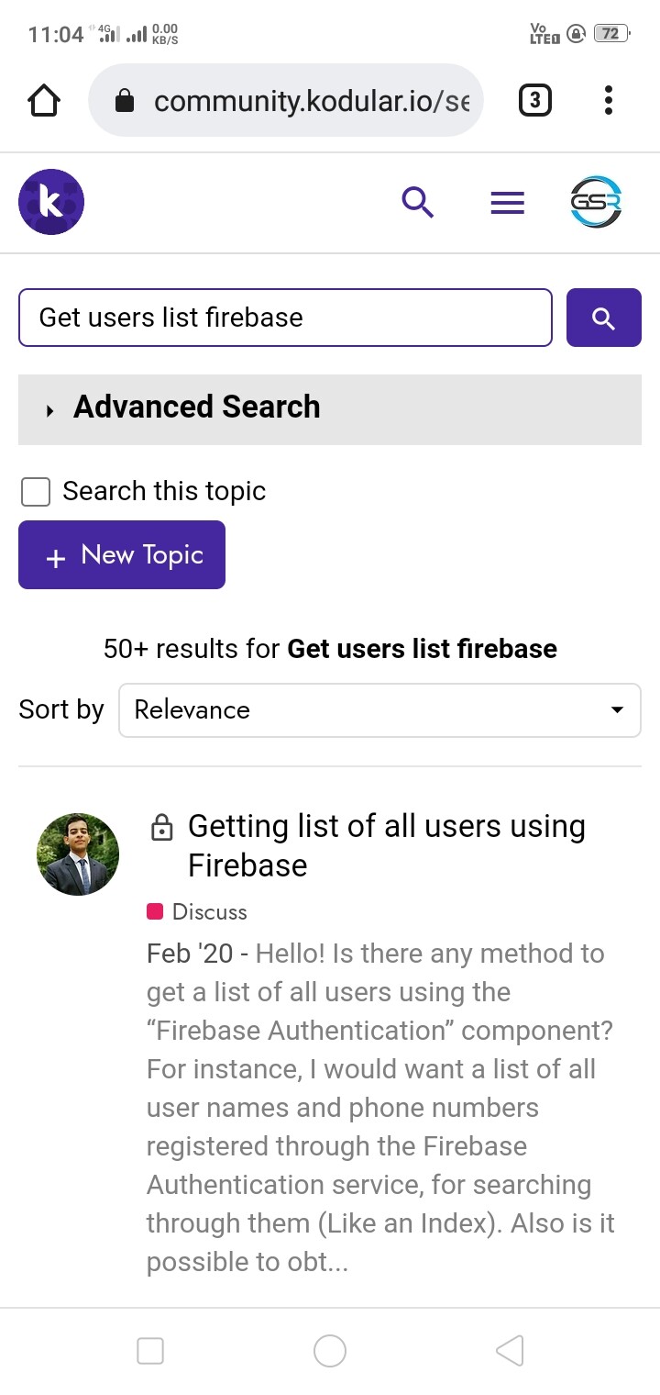Open the browser tab switcher showing 3
This screenshot has width=660, height=1395.
click(x=535, y=100)
